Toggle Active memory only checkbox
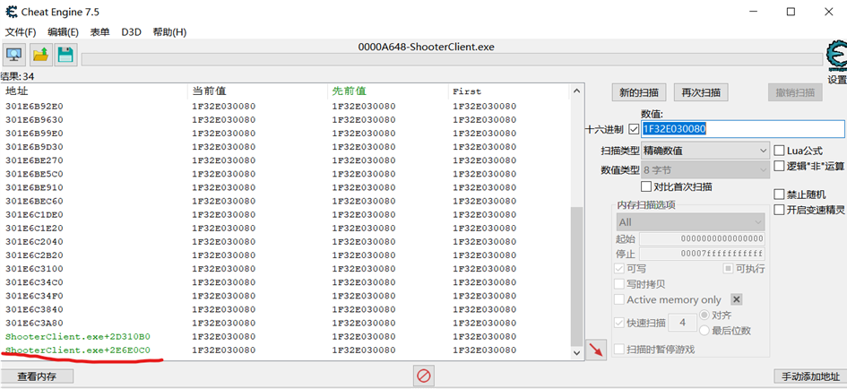 pos(619,299)
